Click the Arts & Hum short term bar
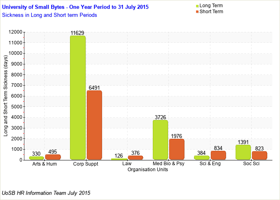This screenshot has width=280, height=200. 53,157
